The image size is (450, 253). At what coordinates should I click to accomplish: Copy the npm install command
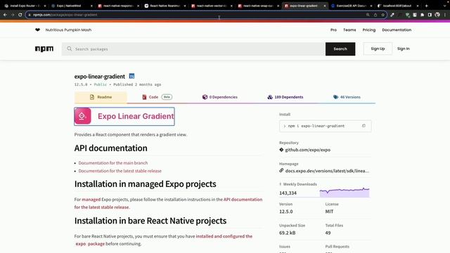point(364,126)
